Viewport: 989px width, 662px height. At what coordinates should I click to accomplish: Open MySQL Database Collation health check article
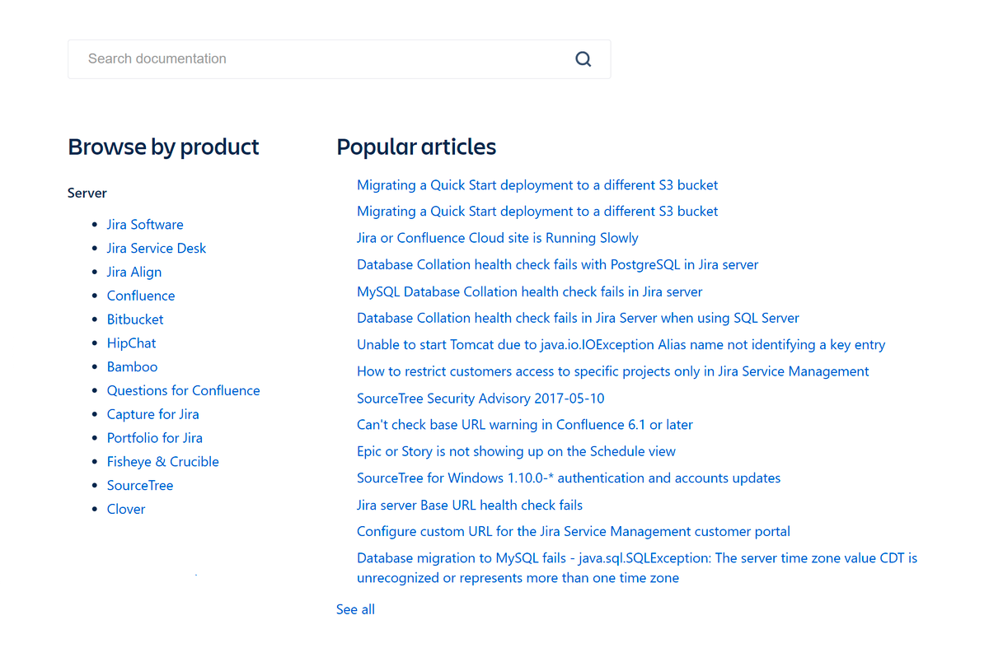[x=530, y=291]
